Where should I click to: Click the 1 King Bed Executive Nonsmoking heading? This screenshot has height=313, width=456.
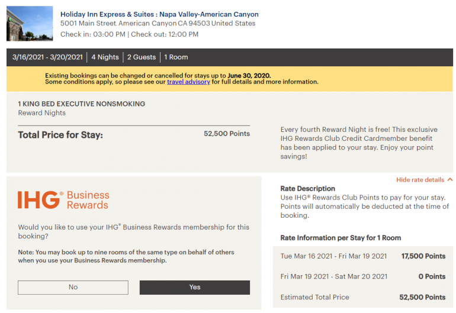coord(81,104)
